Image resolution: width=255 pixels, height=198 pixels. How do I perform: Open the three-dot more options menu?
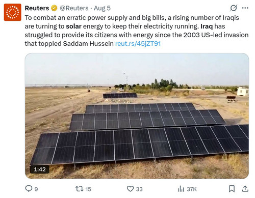[245, 8]
